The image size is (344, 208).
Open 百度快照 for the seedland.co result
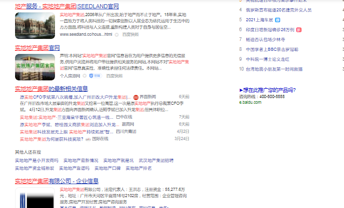[x=130, y=34]
